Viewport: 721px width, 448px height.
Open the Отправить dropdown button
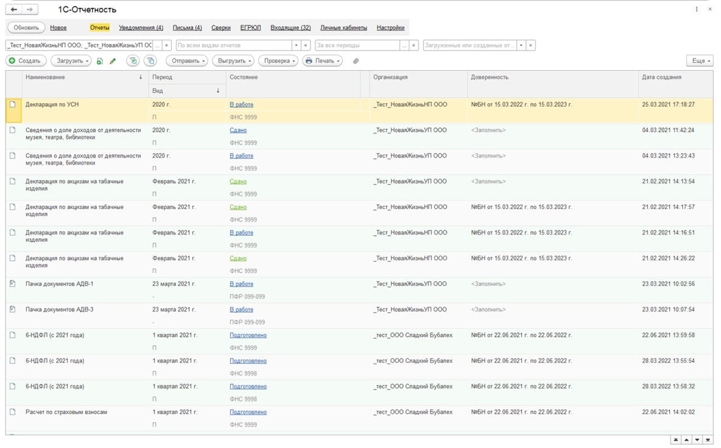tap(187, 61)
